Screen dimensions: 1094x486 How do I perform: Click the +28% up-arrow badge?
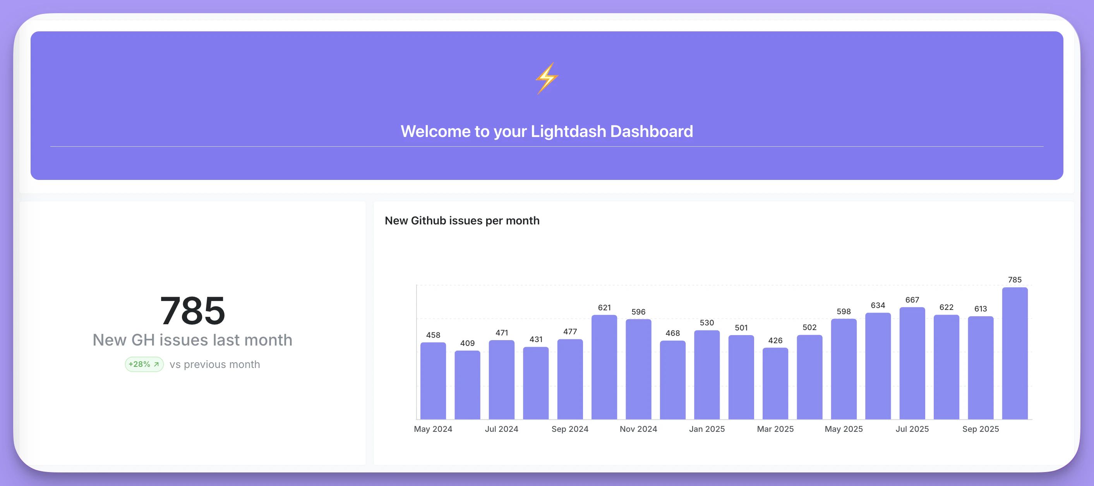(x=144, y=364)
